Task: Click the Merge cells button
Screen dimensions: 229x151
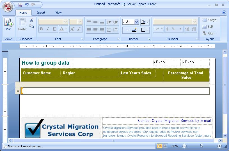Action: [x=209, y=20]
